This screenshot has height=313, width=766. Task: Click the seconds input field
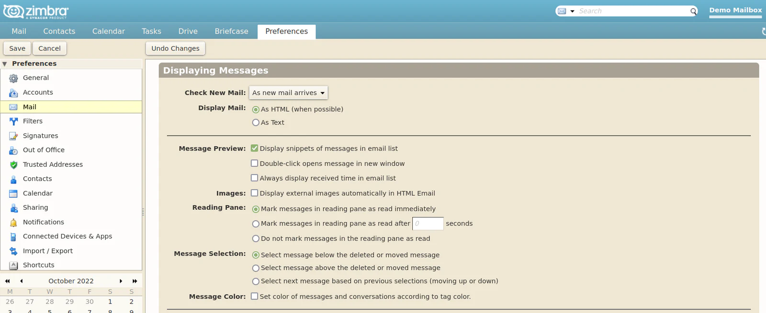pyautogui.click(x=428, y=224)
